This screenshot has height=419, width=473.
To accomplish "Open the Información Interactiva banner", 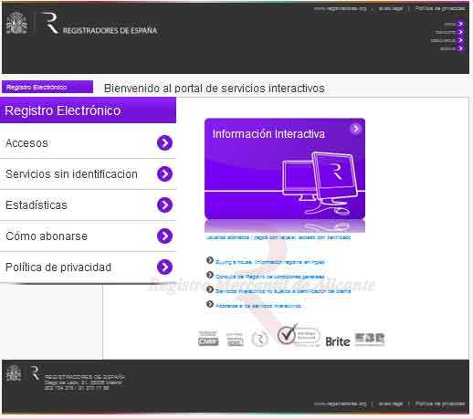I will point(285,169).
